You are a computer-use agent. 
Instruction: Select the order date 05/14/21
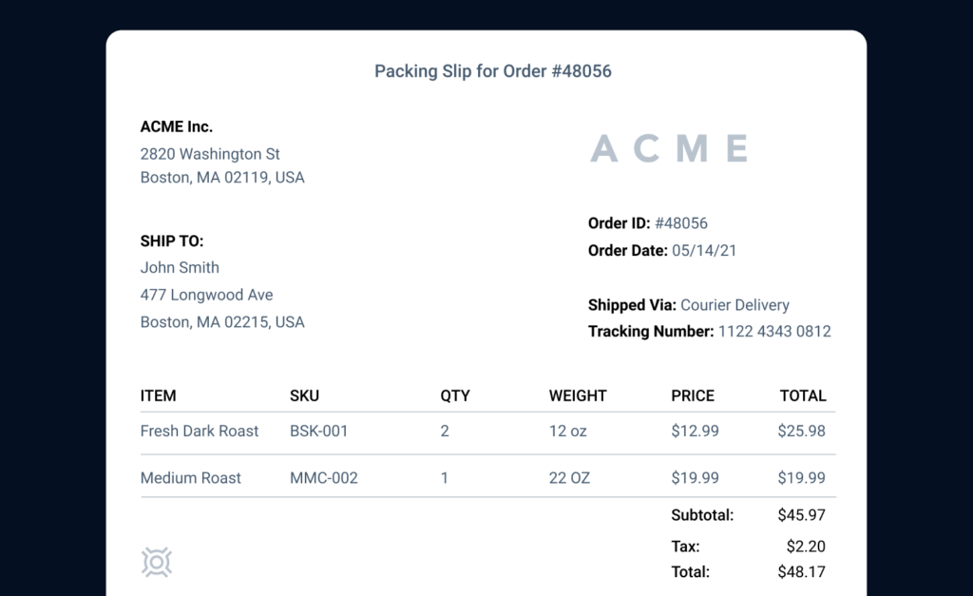tap(704, 251)
